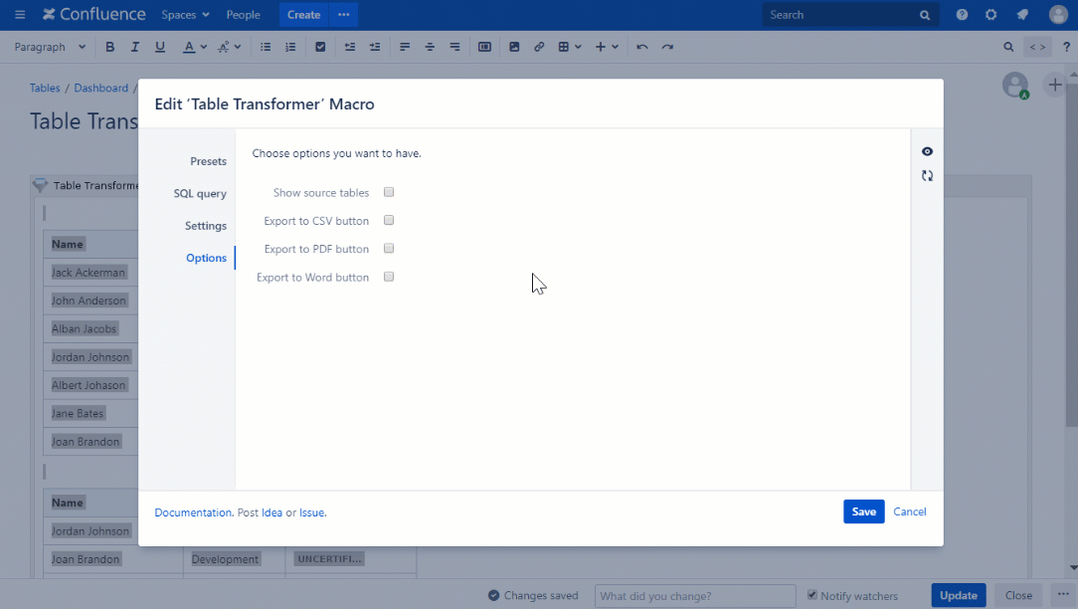Click the Search field in the header
Screen dimensions: 1078x609
(840, 15)
